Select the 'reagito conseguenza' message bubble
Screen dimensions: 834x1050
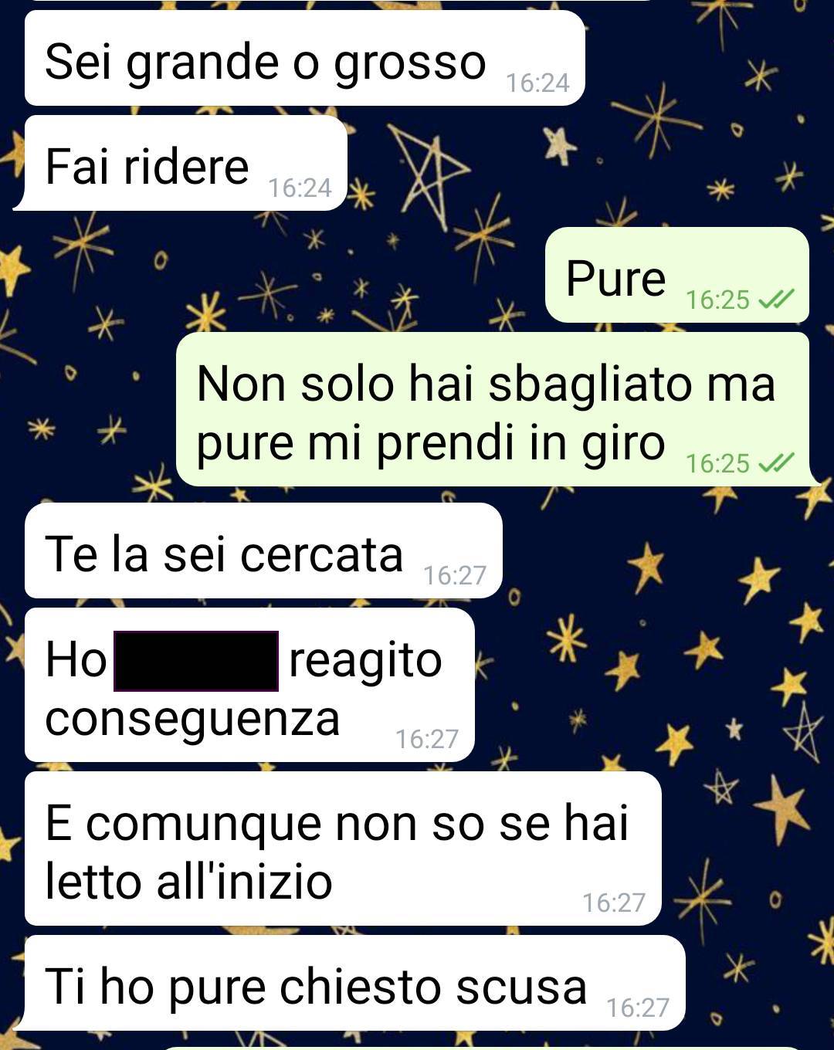249,685
